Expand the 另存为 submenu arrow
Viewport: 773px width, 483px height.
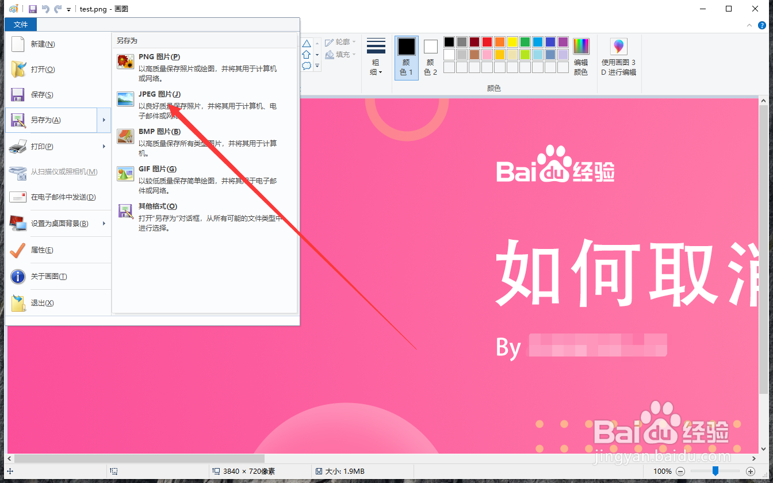coord(104,120)
